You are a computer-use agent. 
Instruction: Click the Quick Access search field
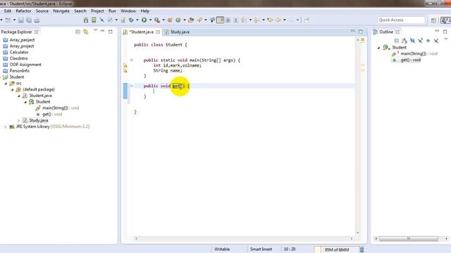[x=401, y=20]
